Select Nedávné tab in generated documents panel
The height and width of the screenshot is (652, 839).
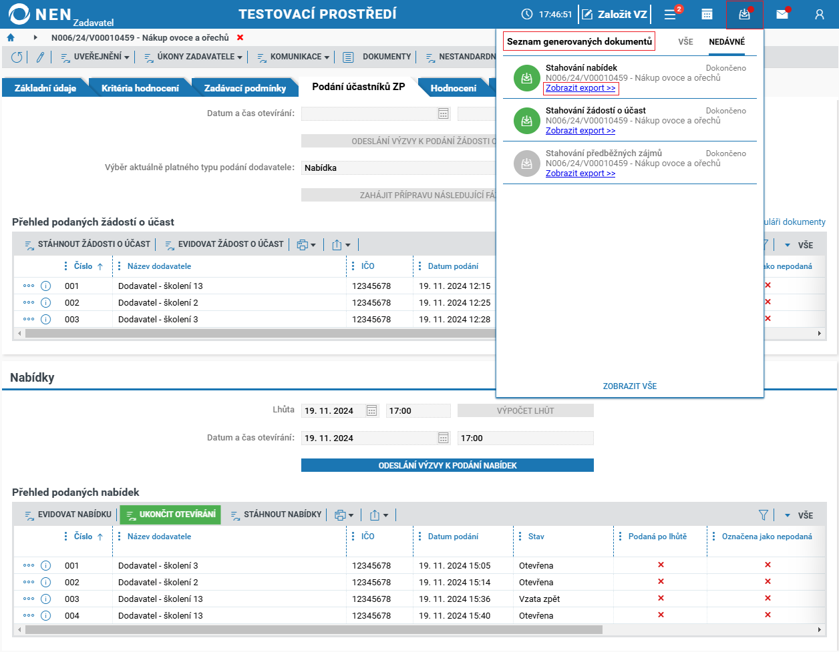pyautogui.click(x=727, y=41)
